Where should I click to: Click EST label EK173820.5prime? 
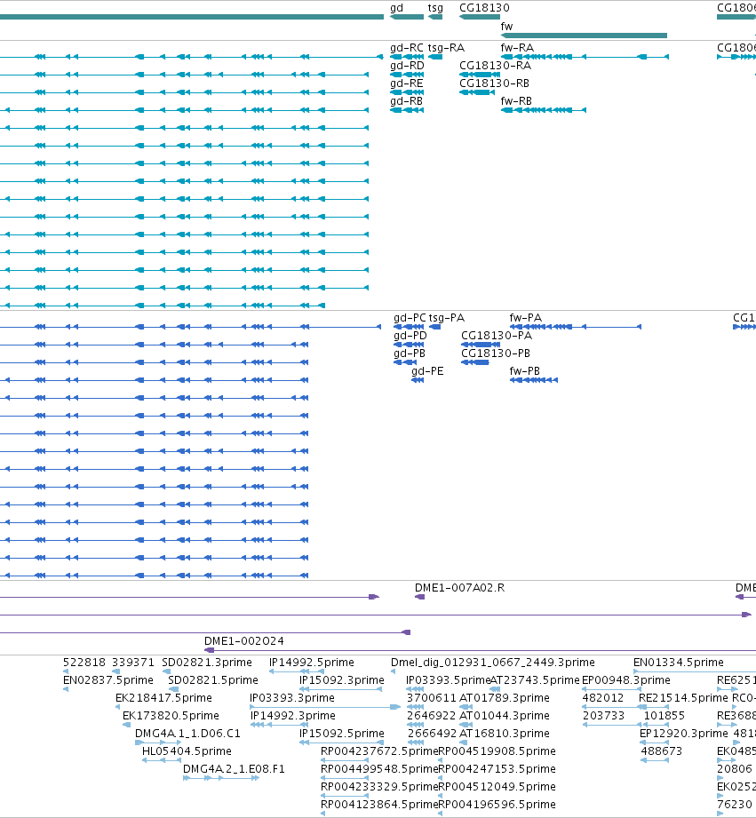[x=171, y=716]
